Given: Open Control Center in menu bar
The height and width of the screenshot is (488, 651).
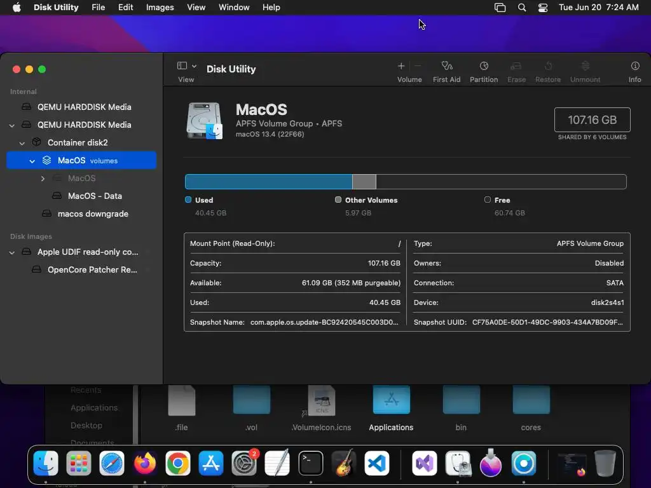Looking at the screenshot, I should [543, 8].
